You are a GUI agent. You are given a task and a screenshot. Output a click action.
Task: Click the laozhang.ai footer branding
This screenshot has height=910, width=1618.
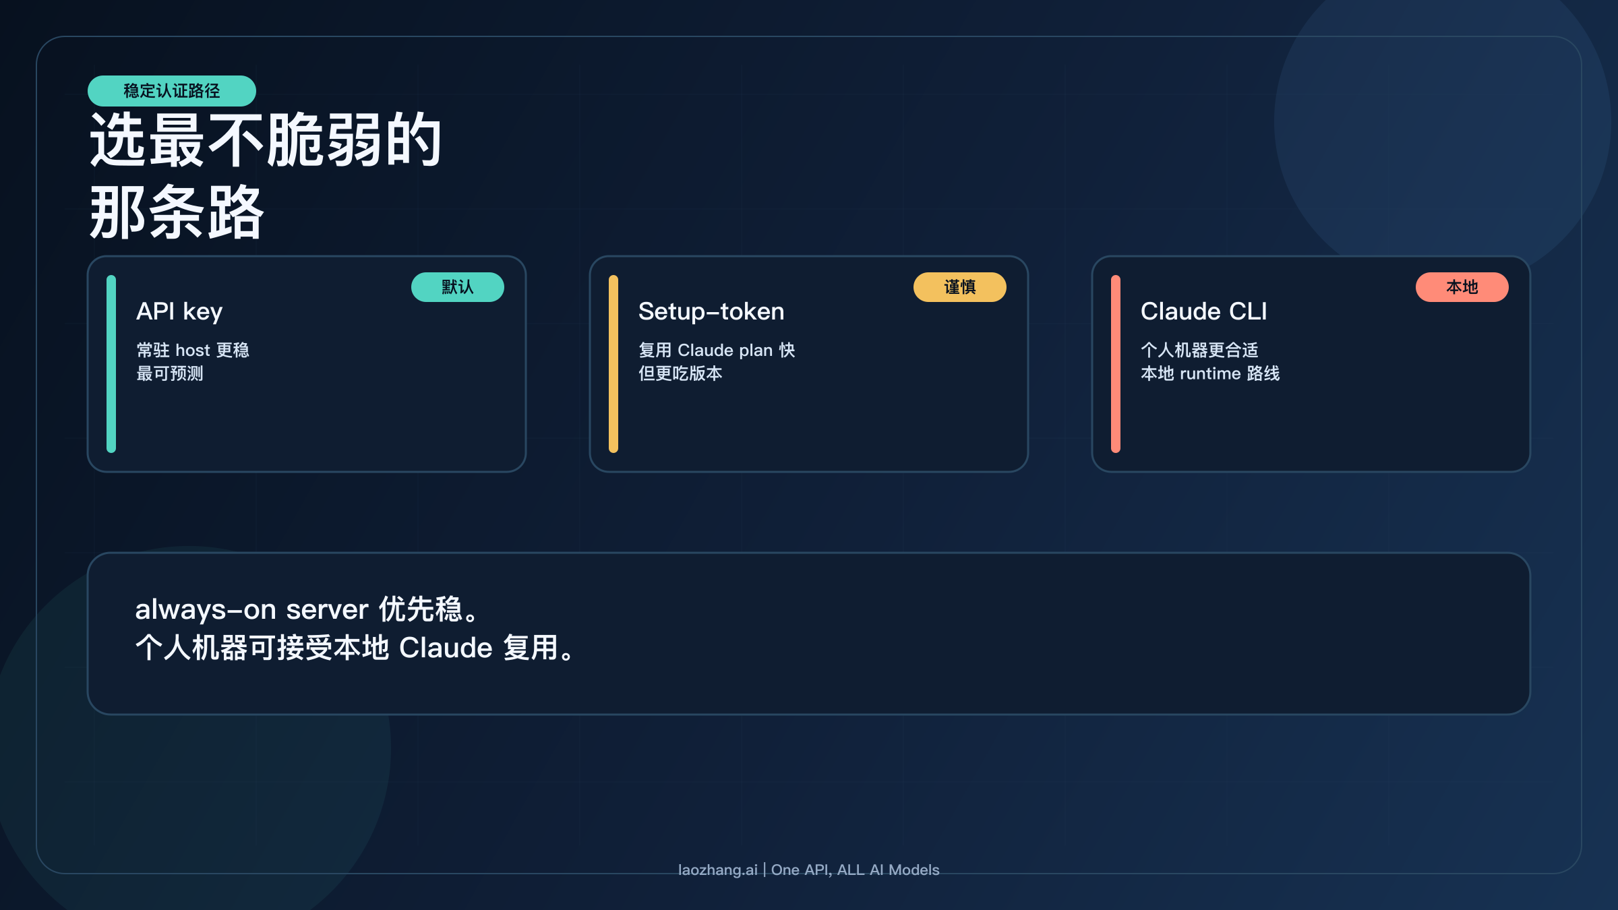808,870
